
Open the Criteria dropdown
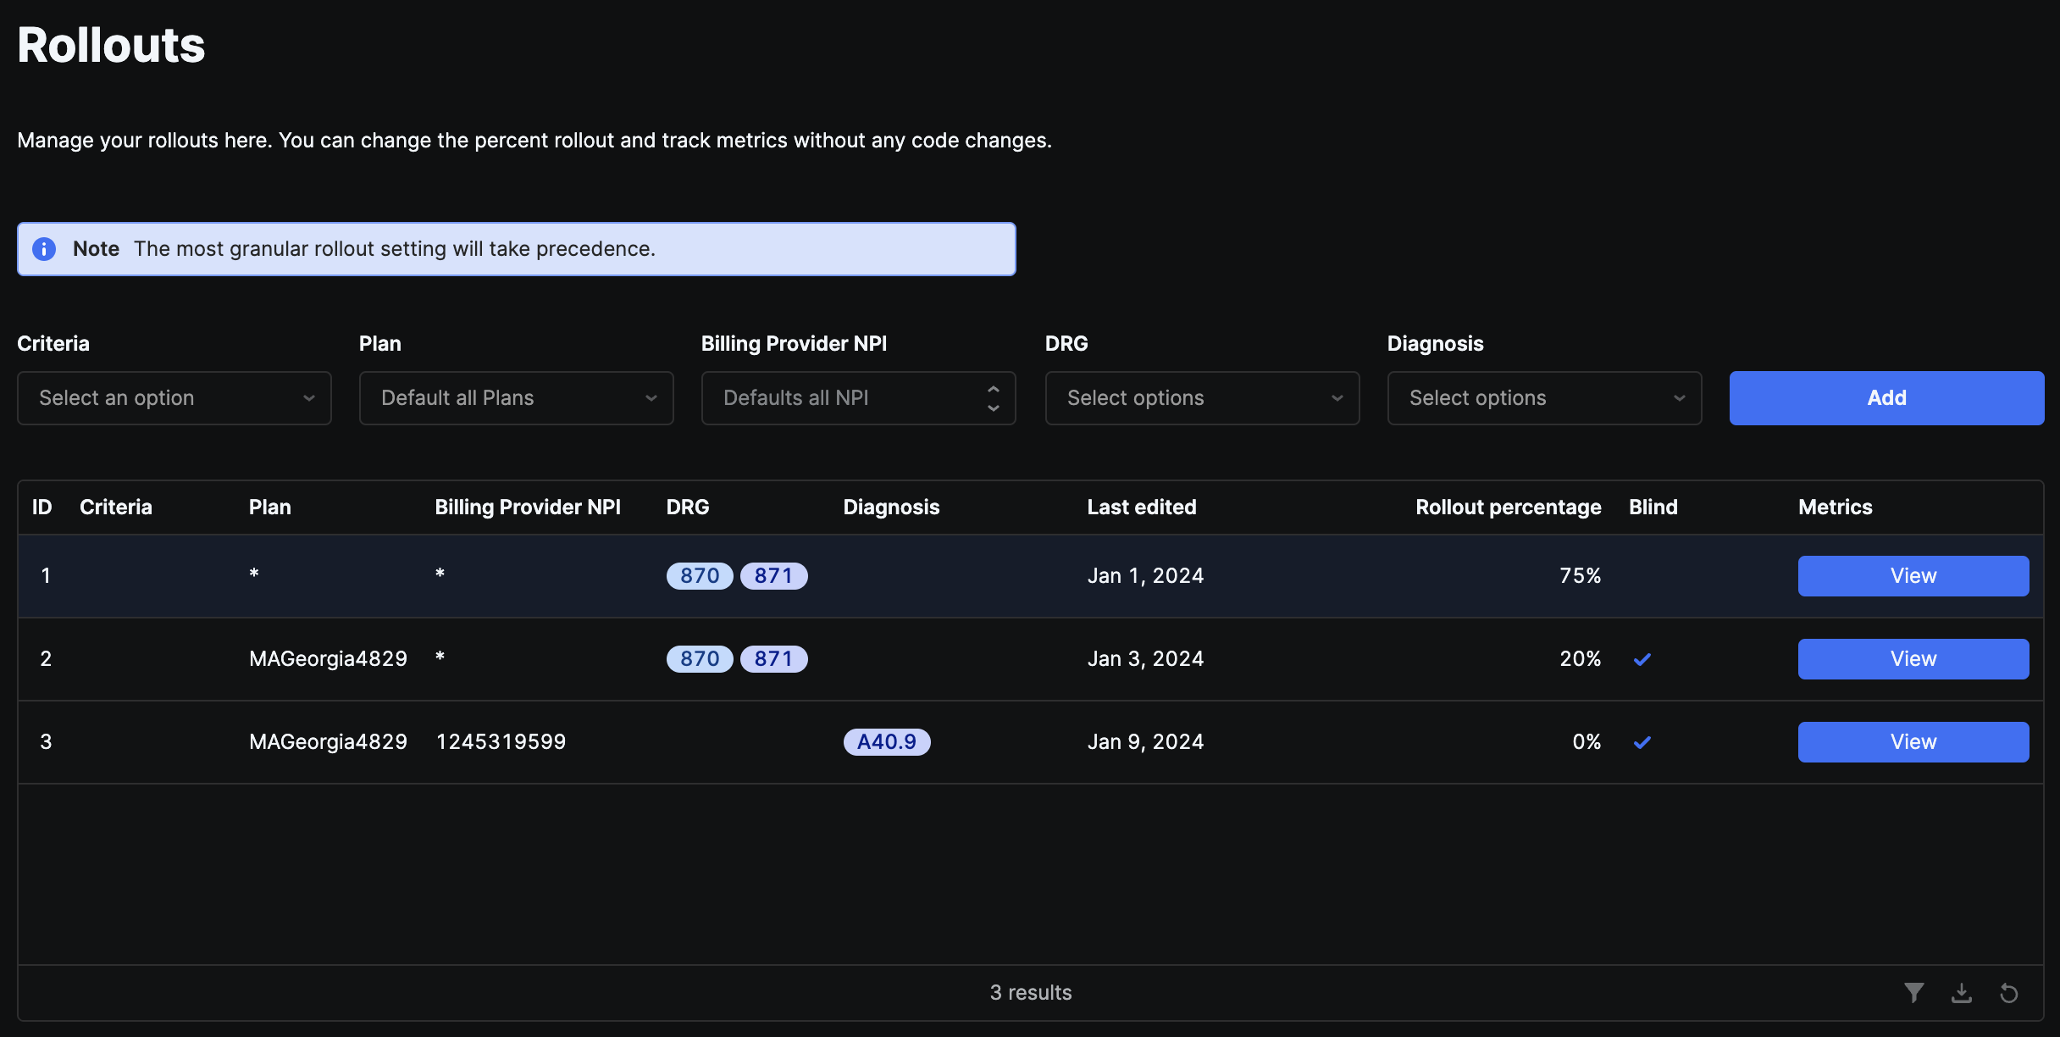click(x=174, y=397)
